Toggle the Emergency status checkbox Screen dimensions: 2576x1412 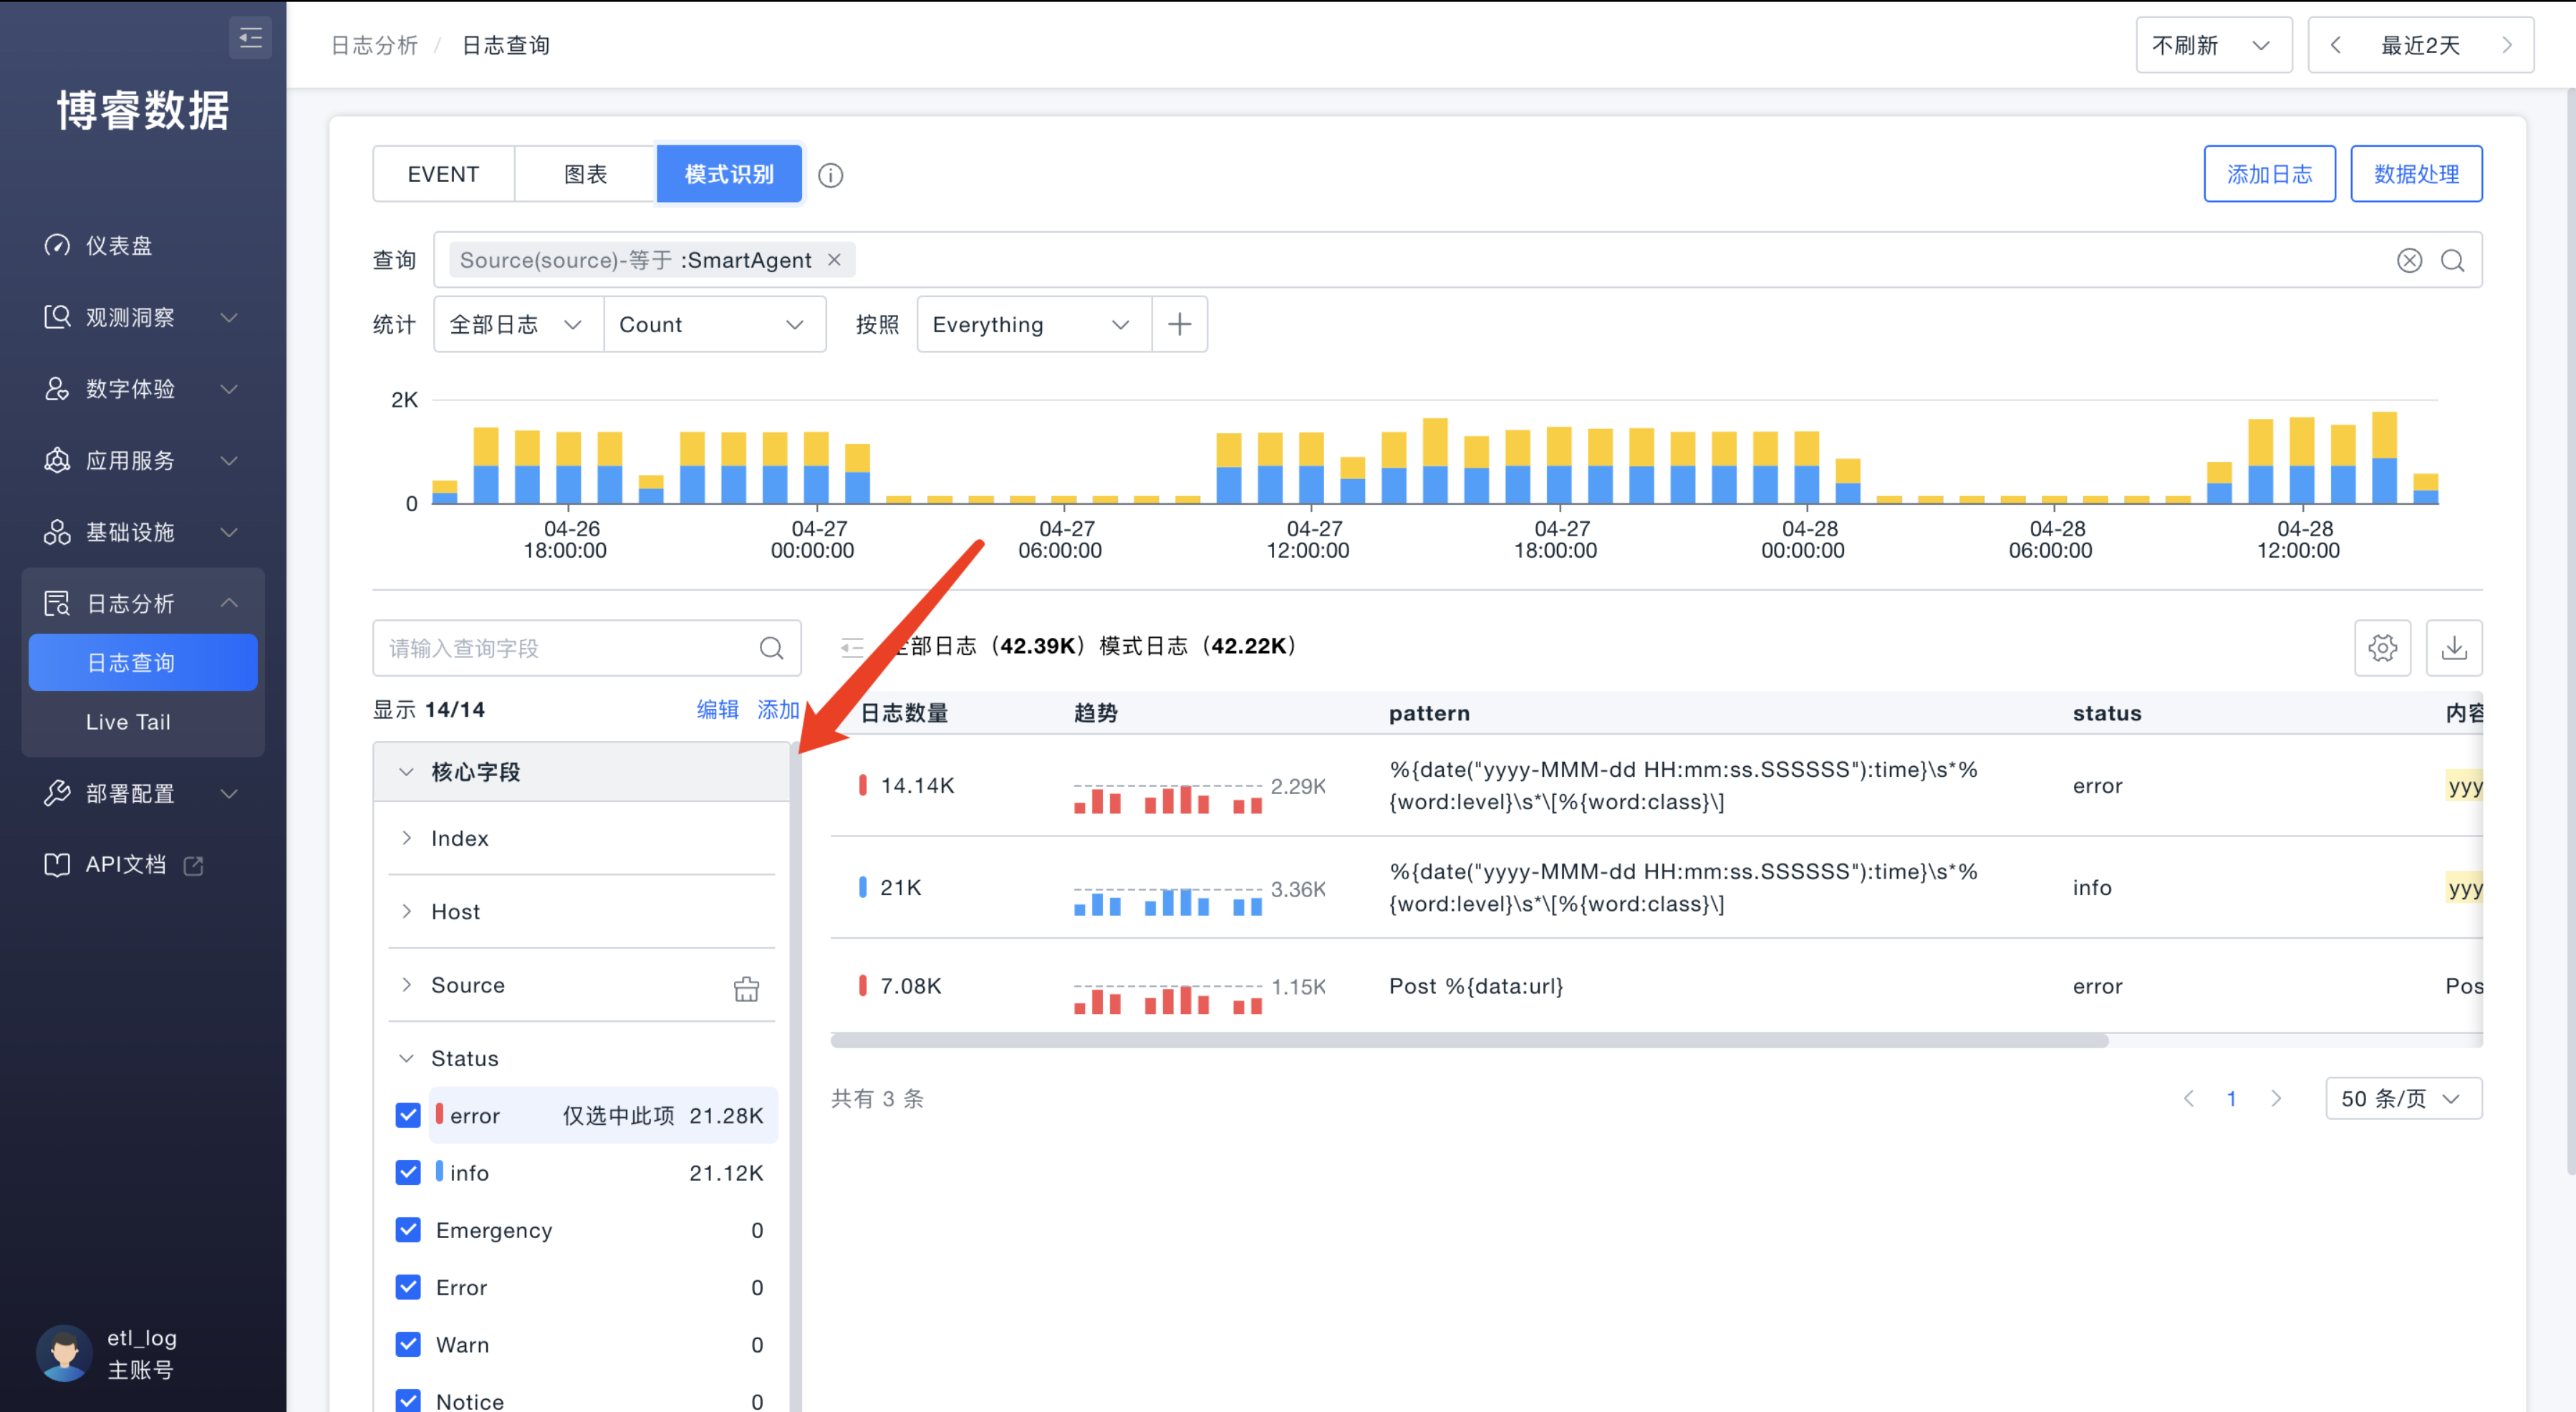coord(408,1230)
